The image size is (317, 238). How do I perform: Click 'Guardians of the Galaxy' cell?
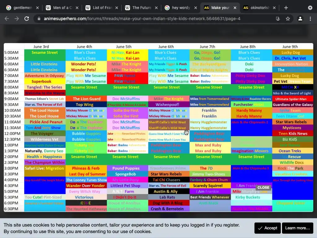click(293, 105)
